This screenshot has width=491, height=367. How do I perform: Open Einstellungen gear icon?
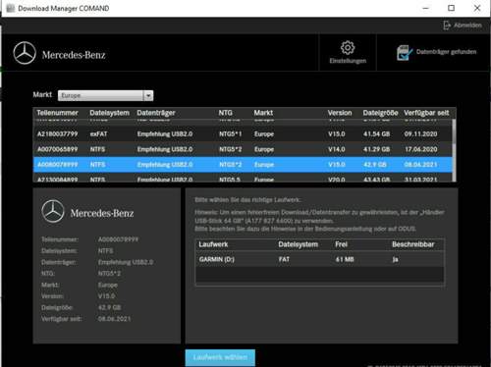[348, 48]
